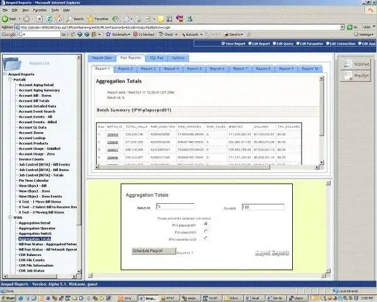Image resolution: width=377 pixels, height=302 pixels.
Task: Open the Aggregation Detail report
Action: coord(35,223)
